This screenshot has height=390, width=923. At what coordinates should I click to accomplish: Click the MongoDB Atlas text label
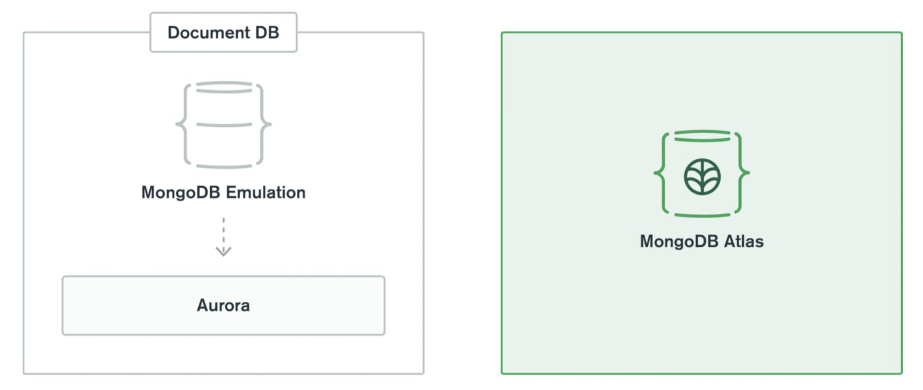(702, 242)
